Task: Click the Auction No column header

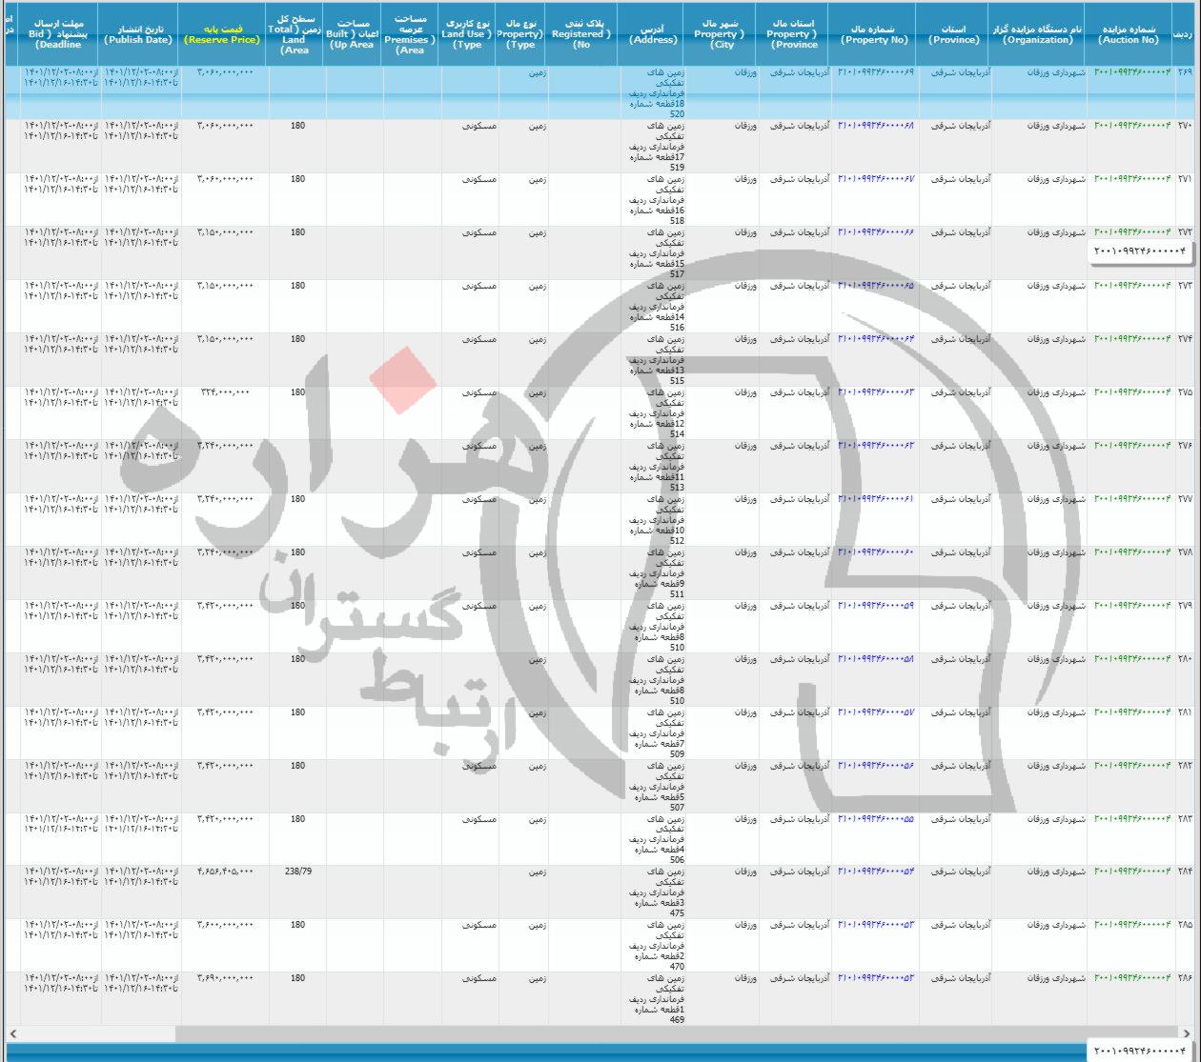Action: (1129, 34)
